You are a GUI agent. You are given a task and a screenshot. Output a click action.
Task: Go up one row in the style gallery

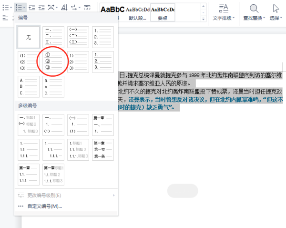click(x=204, y=6)
